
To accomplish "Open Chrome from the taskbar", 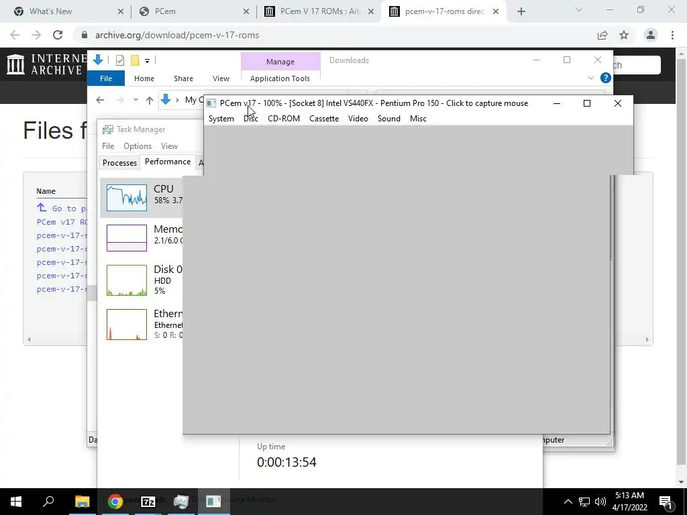I will click(115, 502).
